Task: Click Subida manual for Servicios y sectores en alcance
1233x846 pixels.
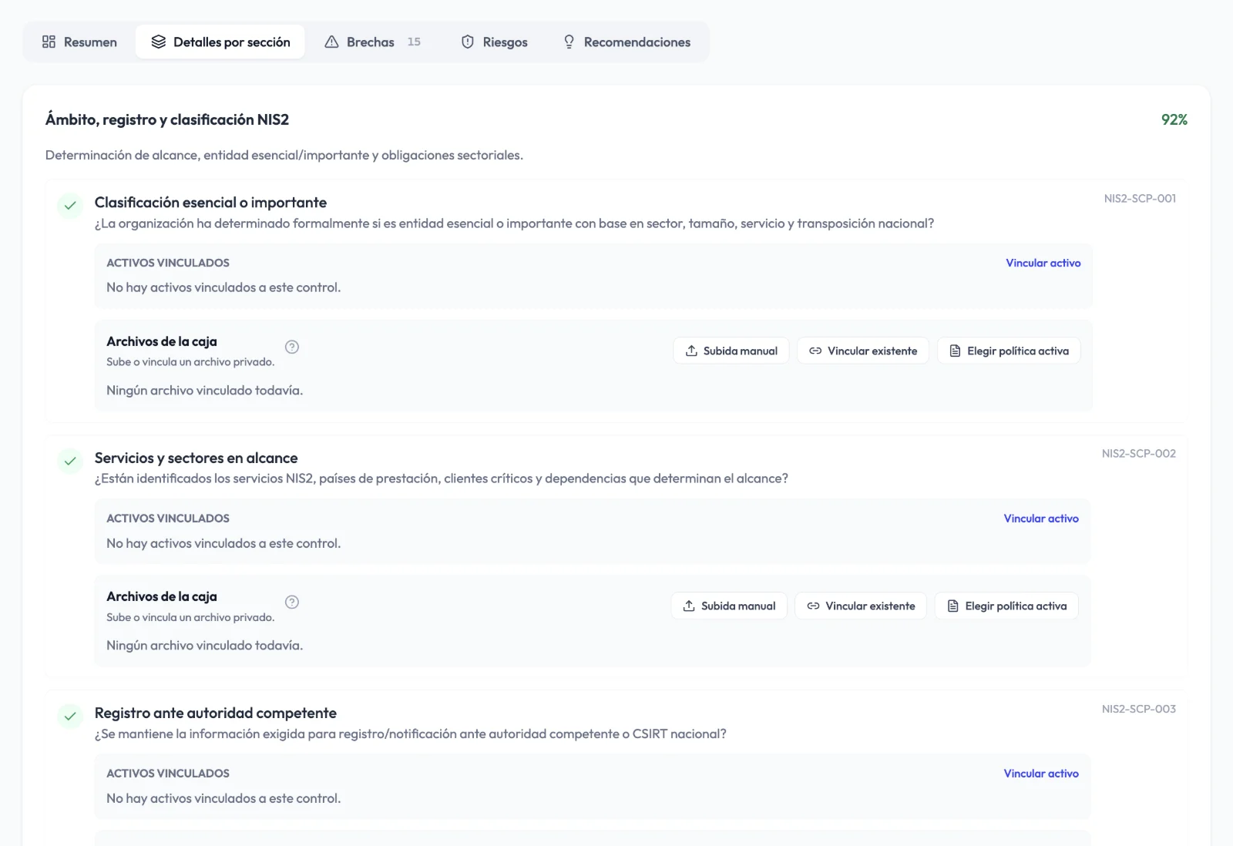Action: point(729,606)
